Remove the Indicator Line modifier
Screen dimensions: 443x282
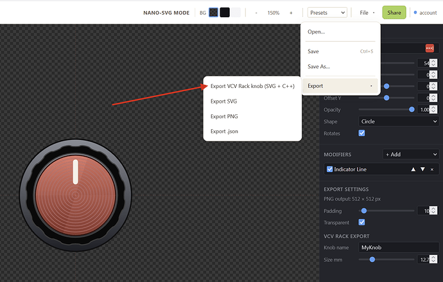click(432, 170)
